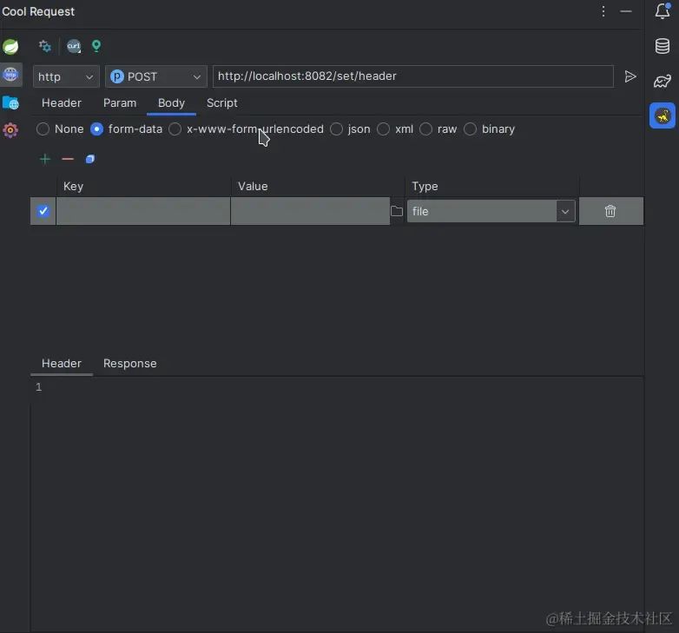Click the green location pin icon

point(96,46)
